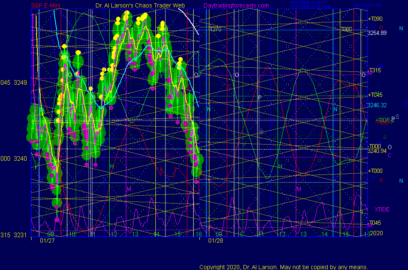Image resolution: width=408 pixels, height=270 pixels.
Task: Select the 3240.94 price value
Action: click(x=377, y=151)
